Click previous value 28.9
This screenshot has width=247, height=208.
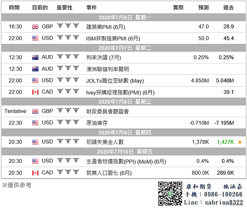coord(228,26)
